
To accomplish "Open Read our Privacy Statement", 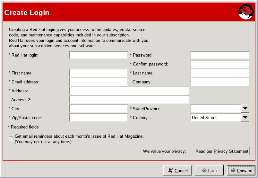I will click(222, 151).
